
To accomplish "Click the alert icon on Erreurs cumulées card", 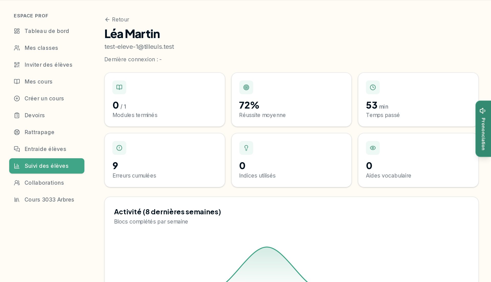I will (119, 148).
